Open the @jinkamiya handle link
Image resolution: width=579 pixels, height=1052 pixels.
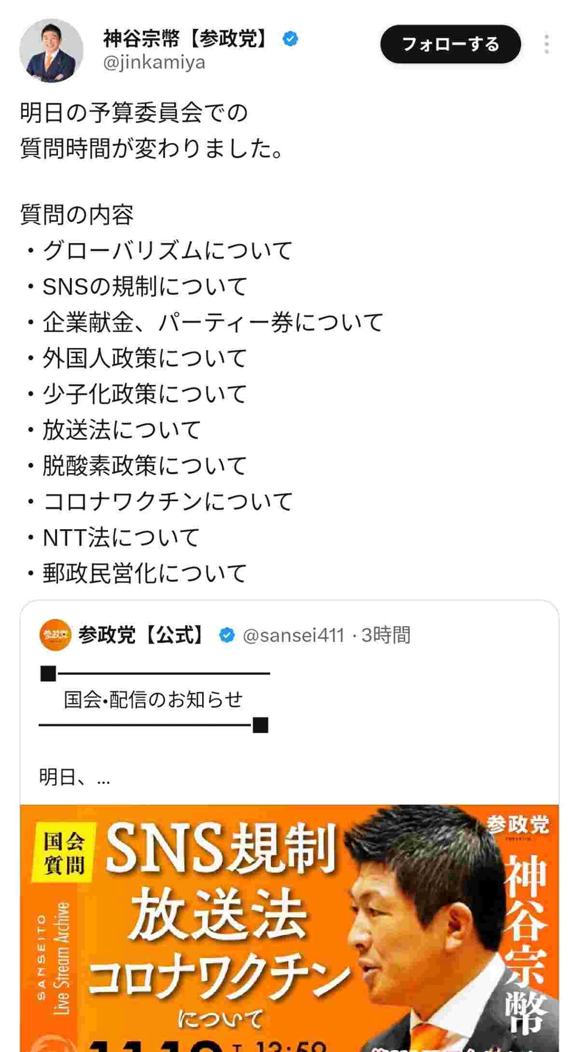(154, 62)
